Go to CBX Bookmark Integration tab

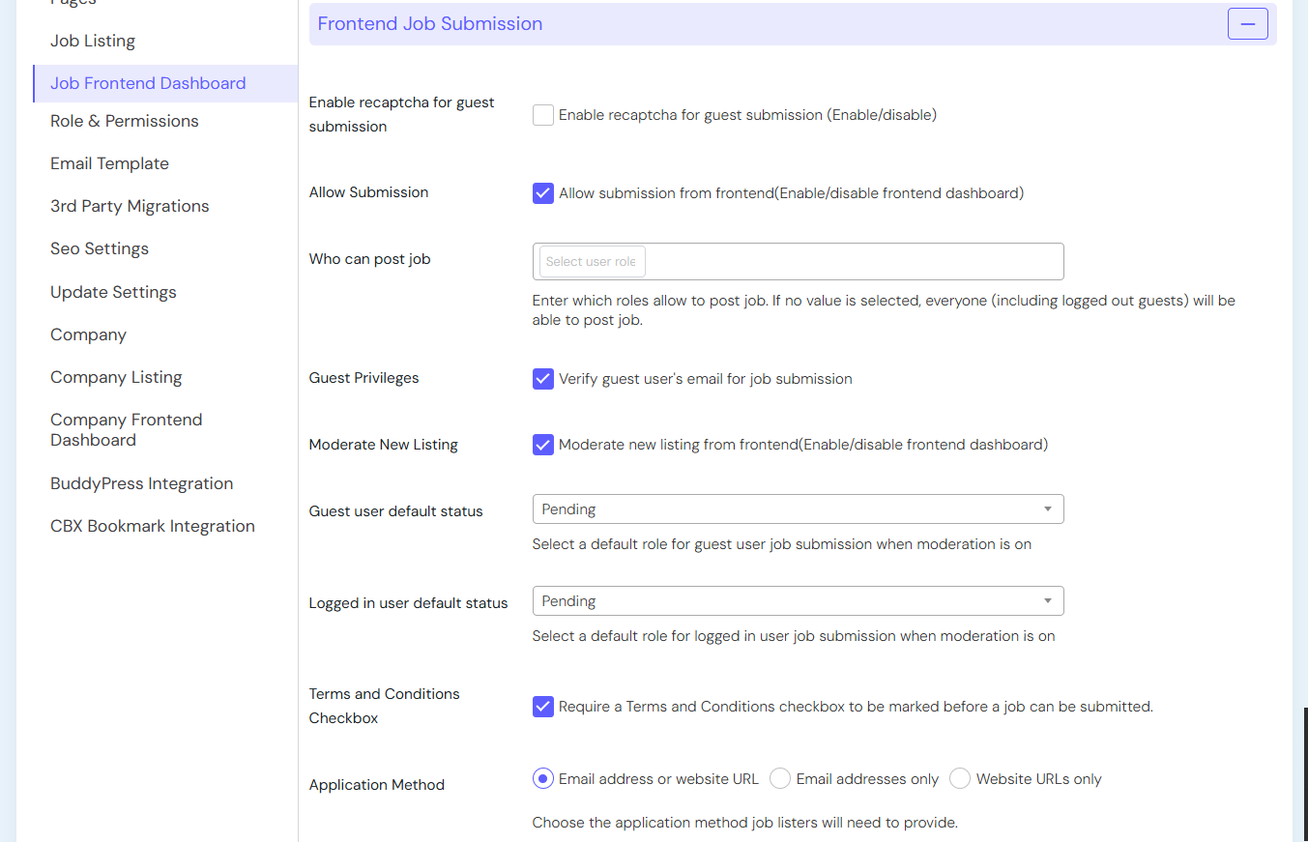point(153,526)
